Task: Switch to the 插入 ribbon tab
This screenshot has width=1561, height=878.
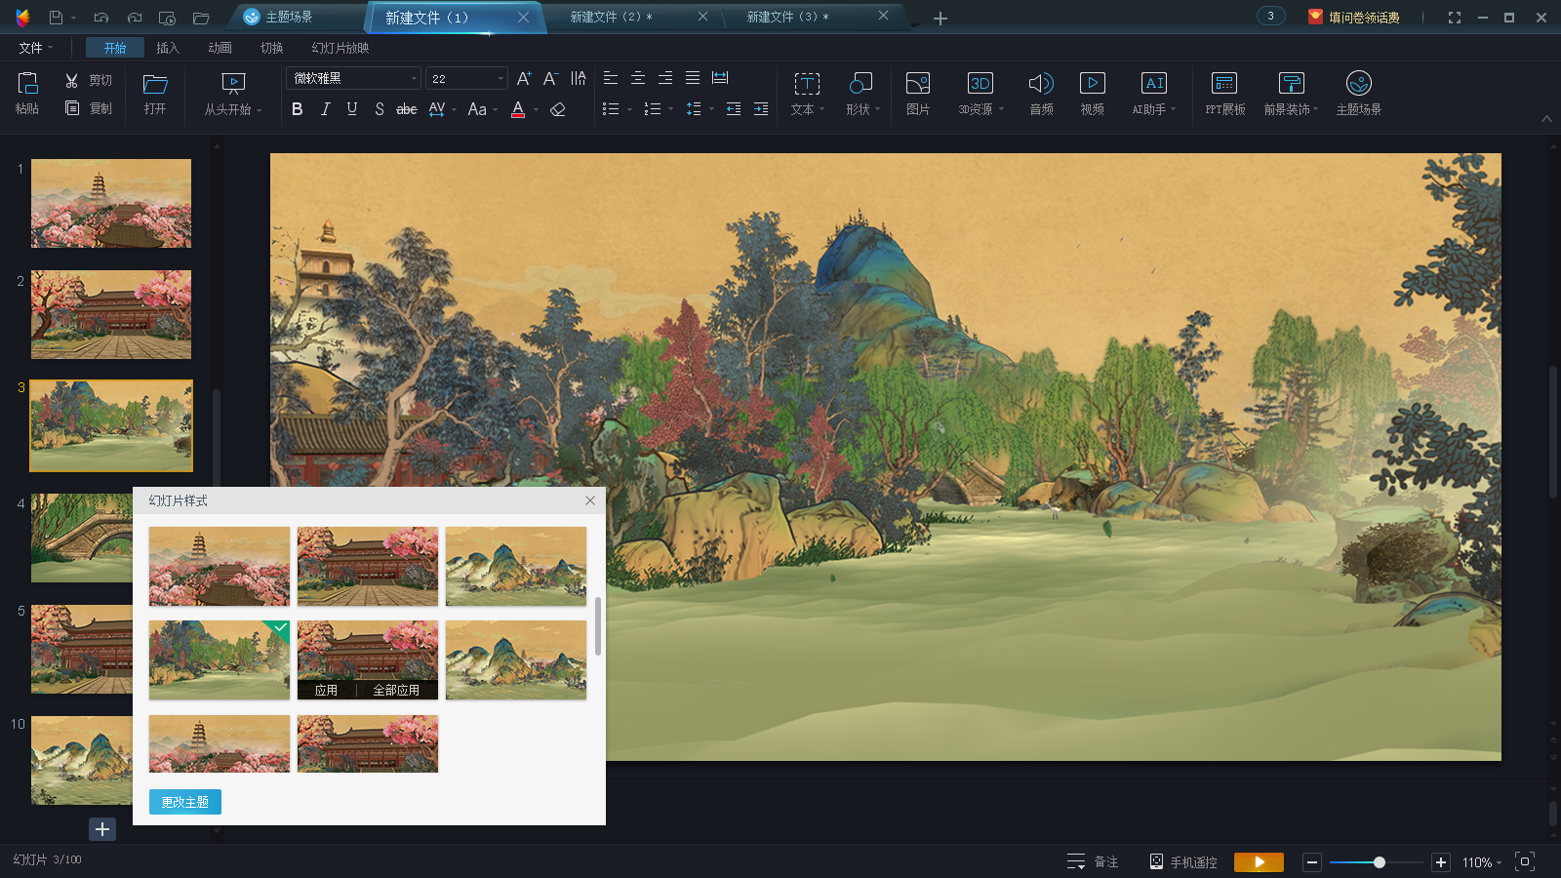Action: [168, 48]
